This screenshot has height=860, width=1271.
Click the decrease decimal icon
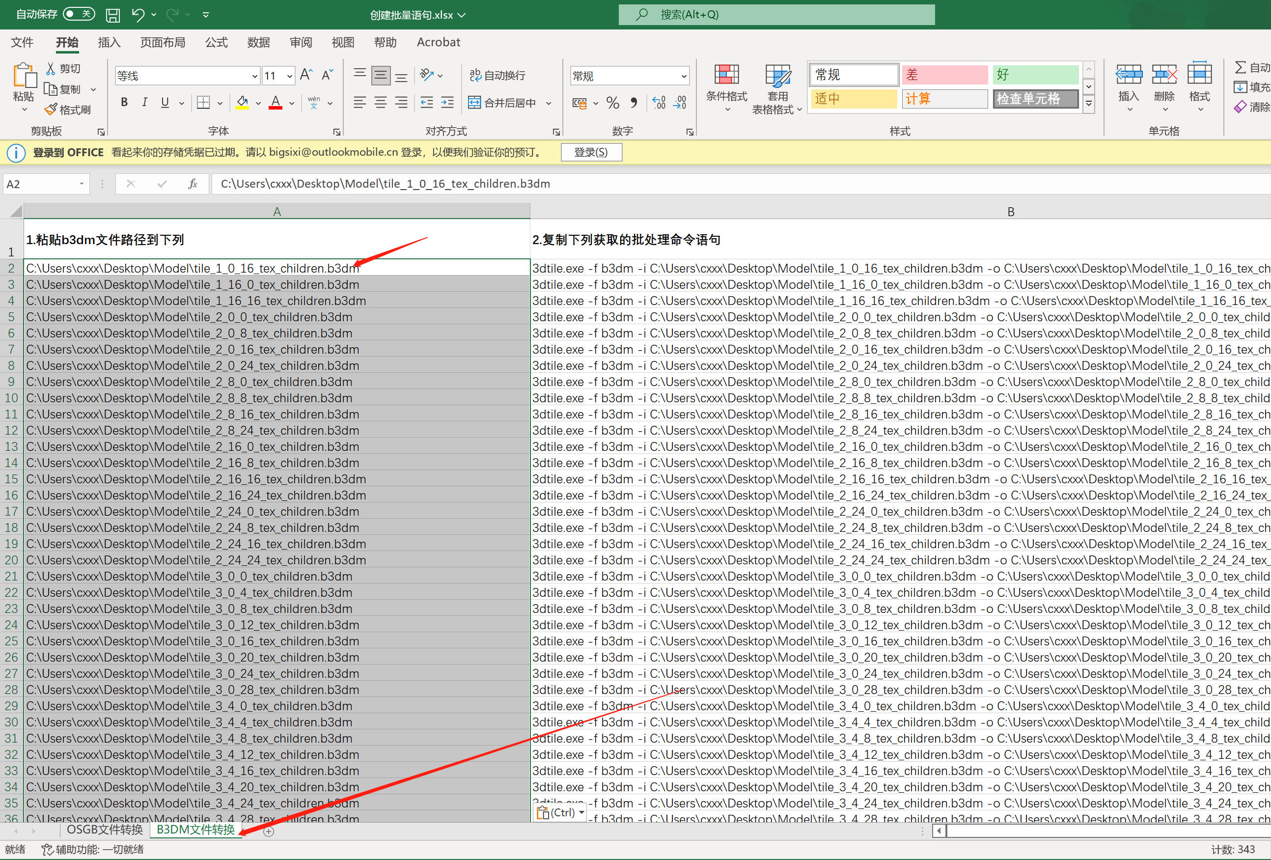coord(680,103)
